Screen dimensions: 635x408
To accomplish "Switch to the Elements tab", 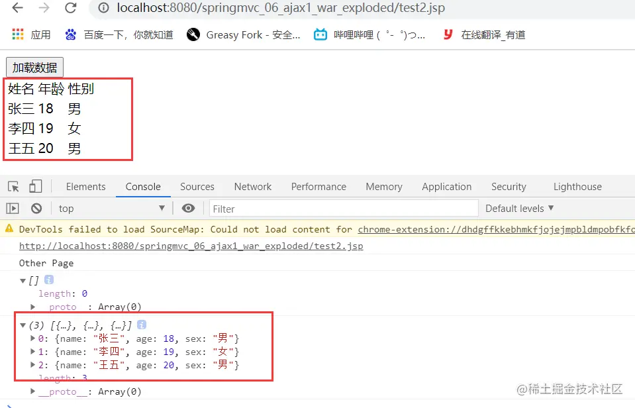I will coord(86,186).
